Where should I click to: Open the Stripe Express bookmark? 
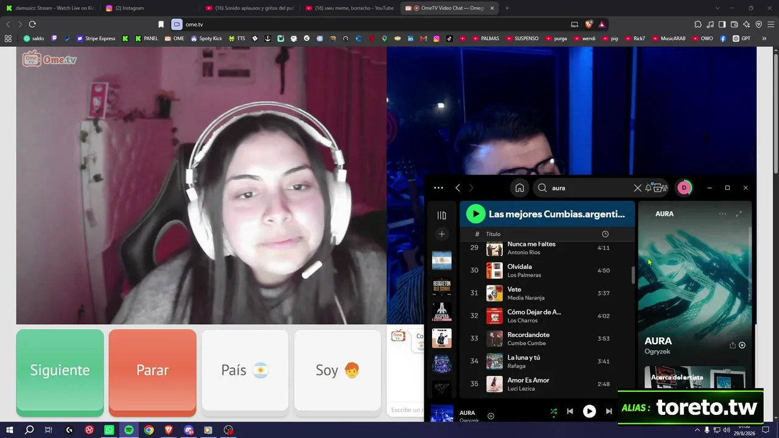[x=96, y=38]
